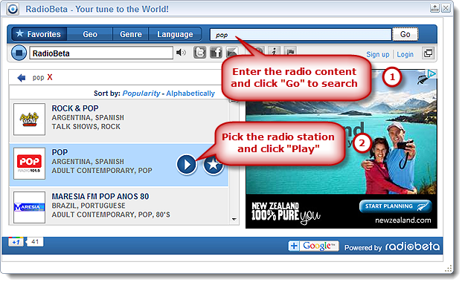Click the email share envelope icon
This screenshot has width=465, height=285.
[231, 52]
